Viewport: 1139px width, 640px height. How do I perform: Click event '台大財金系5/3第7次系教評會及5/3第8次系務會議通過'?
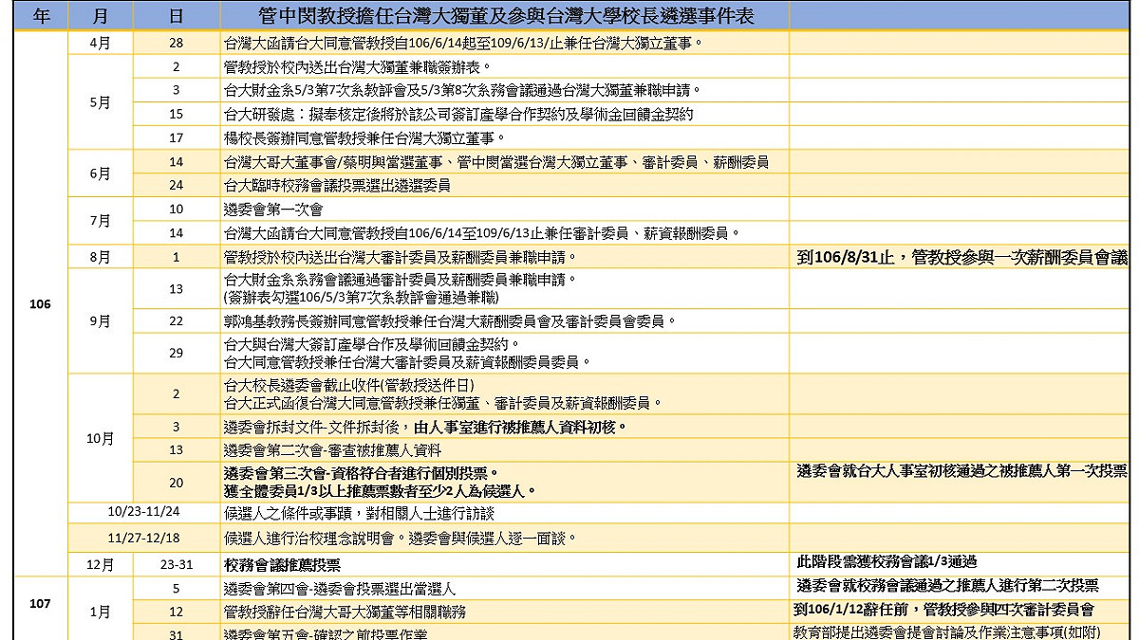point(463,90)
